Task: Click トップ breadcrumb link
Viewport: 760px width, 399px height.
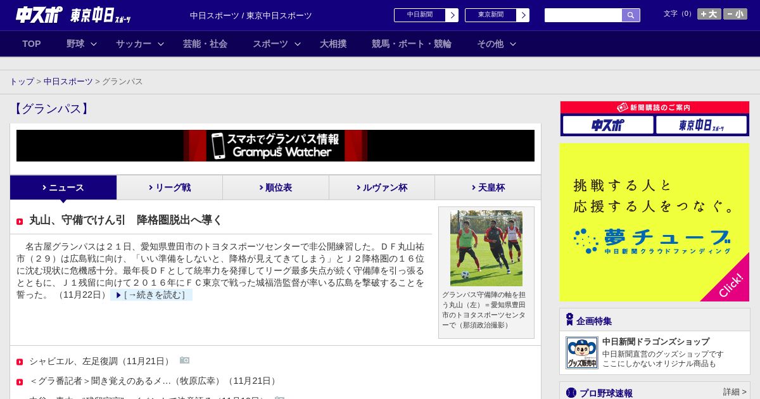Action: pos(22,82)
